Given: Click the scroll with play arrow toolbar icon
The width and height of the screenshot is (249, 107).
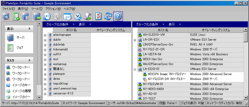Looking at the screenshot, I should tap(87, 16).
